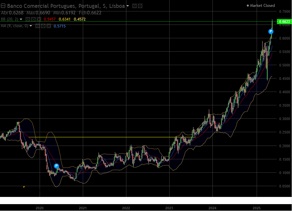Toggle visibility of main price series

pyautogui.click(x=134, y=6)
